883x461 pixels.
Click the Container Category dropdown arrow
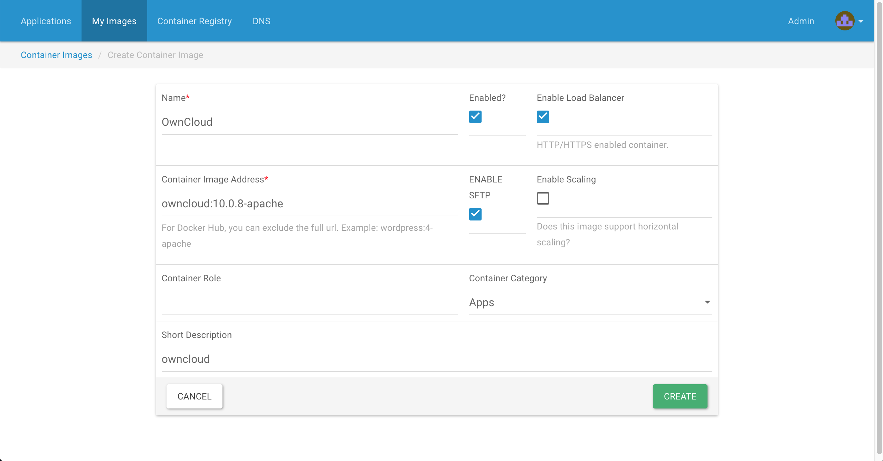pyautogui.click(x=707, y=302)
